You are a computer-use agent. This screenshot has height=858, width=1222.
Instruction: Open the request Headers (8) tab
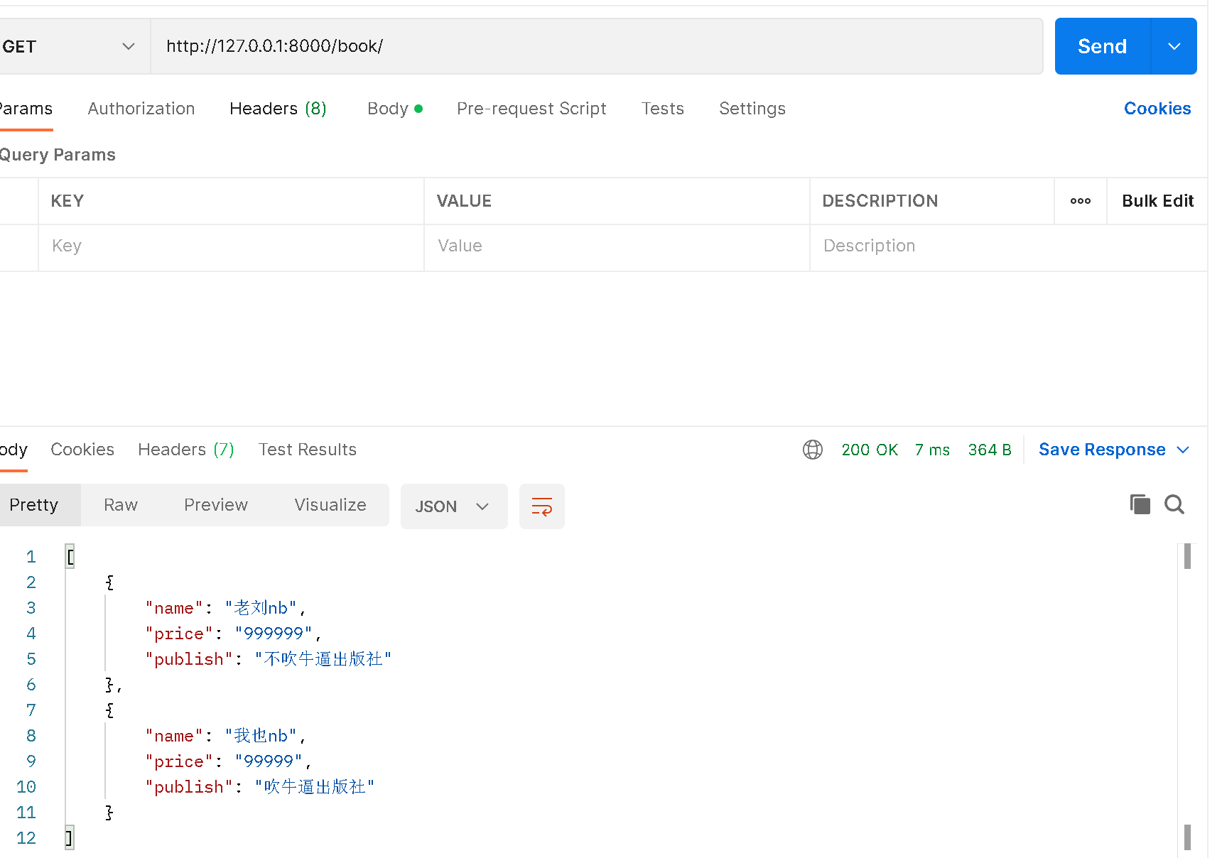278,109
